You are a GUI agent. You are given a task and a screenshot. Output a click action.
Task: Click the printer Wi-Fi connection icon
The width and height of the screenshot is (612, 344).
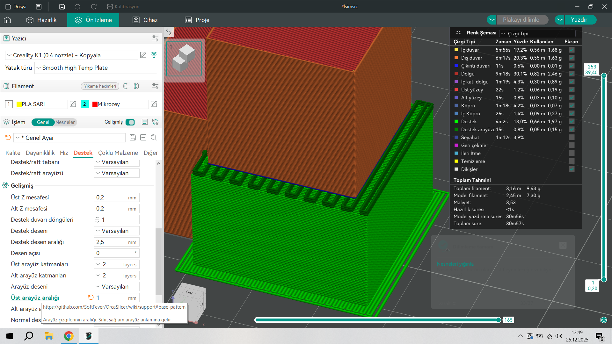154,55
